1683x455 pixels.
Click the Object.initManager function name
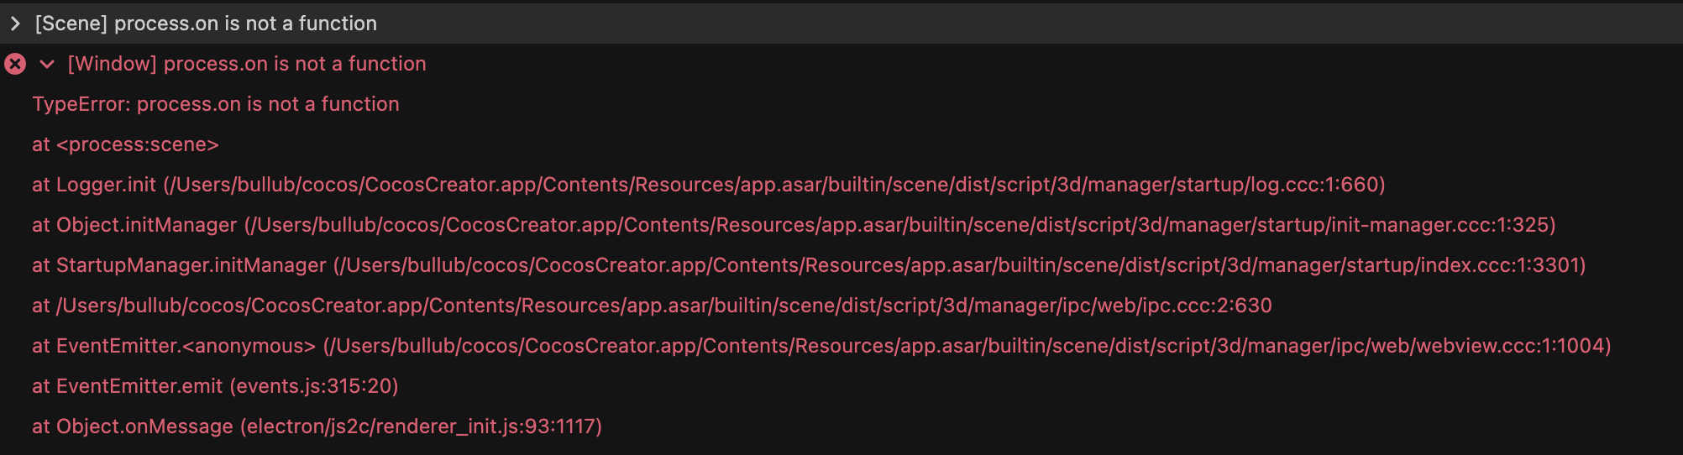(x=146, y=225)
